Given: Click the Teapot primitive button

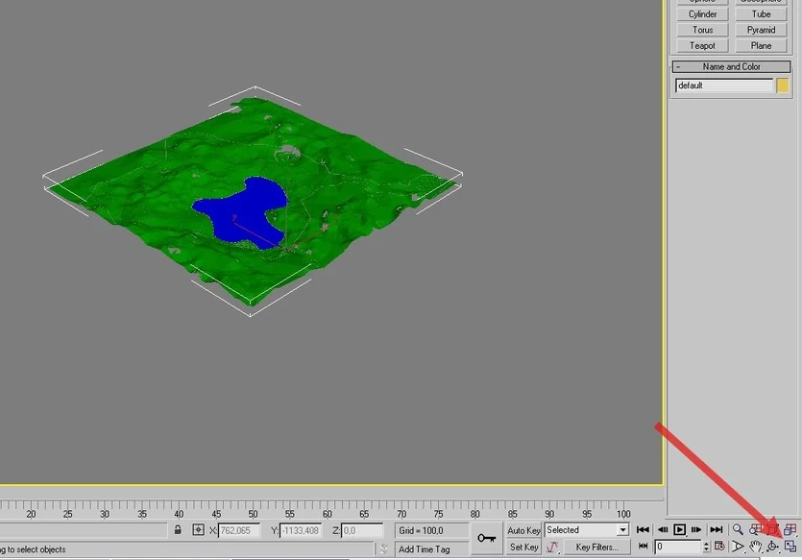Looking at the screenshot, I should tap(701, 45).
